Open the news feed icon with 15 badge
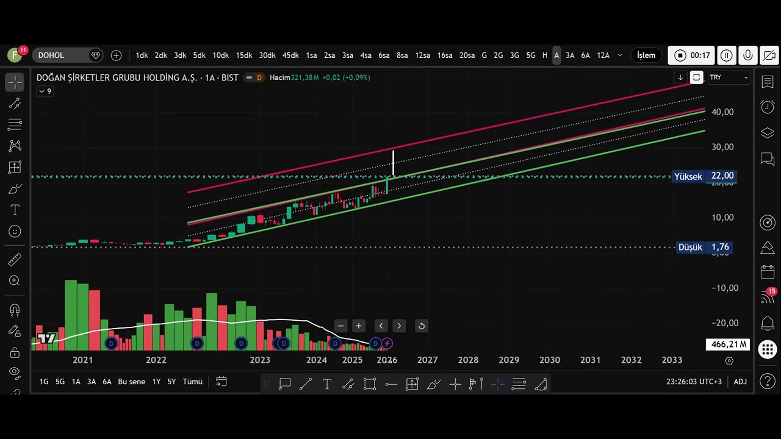Image resolution: width=781 pixels, height=439 pixels. click(768, 297)
